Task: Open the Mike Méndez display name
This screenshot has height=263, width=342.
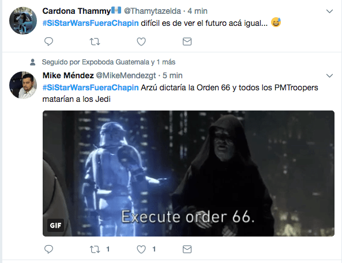Action: point(68,75)
